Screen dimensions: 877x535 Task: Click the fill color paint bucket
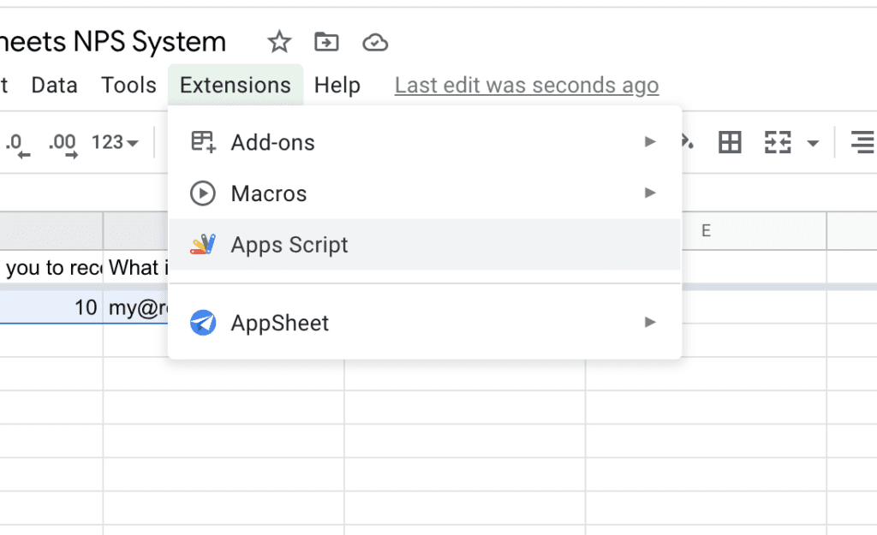click(x=687, y=143)
